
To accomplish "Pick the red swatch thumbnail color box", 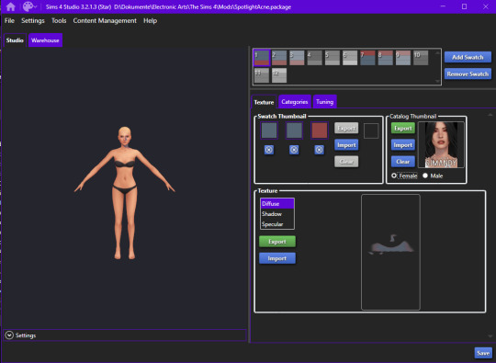I will click(319, 130).
